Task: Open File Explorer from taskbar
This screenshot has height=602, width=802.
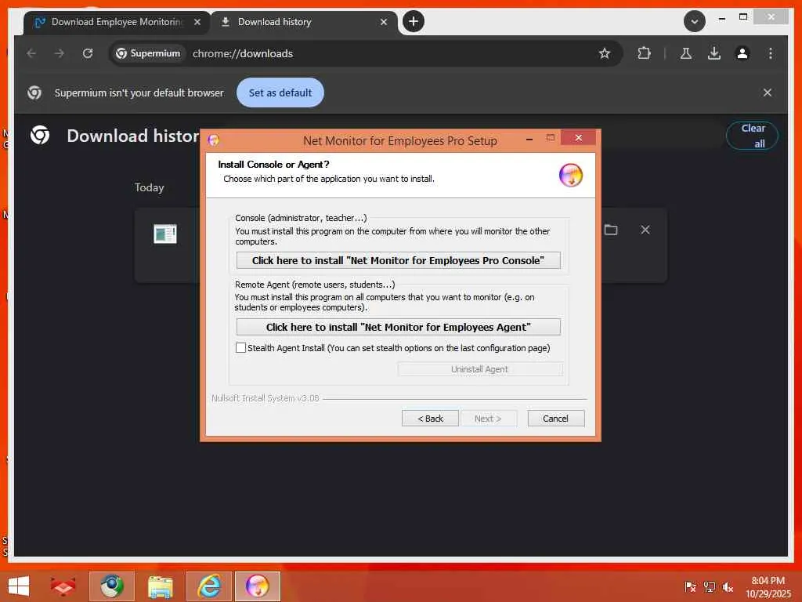Action: coord(160,586)
